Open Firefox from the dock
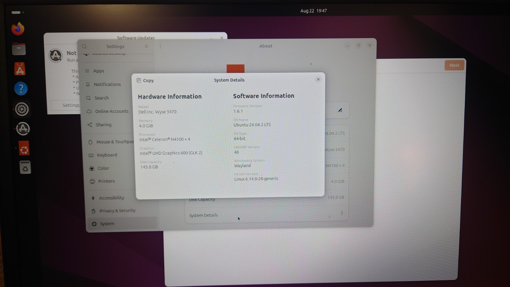The width and height of the screenshot is (510, 287). (x=18, y=29)
